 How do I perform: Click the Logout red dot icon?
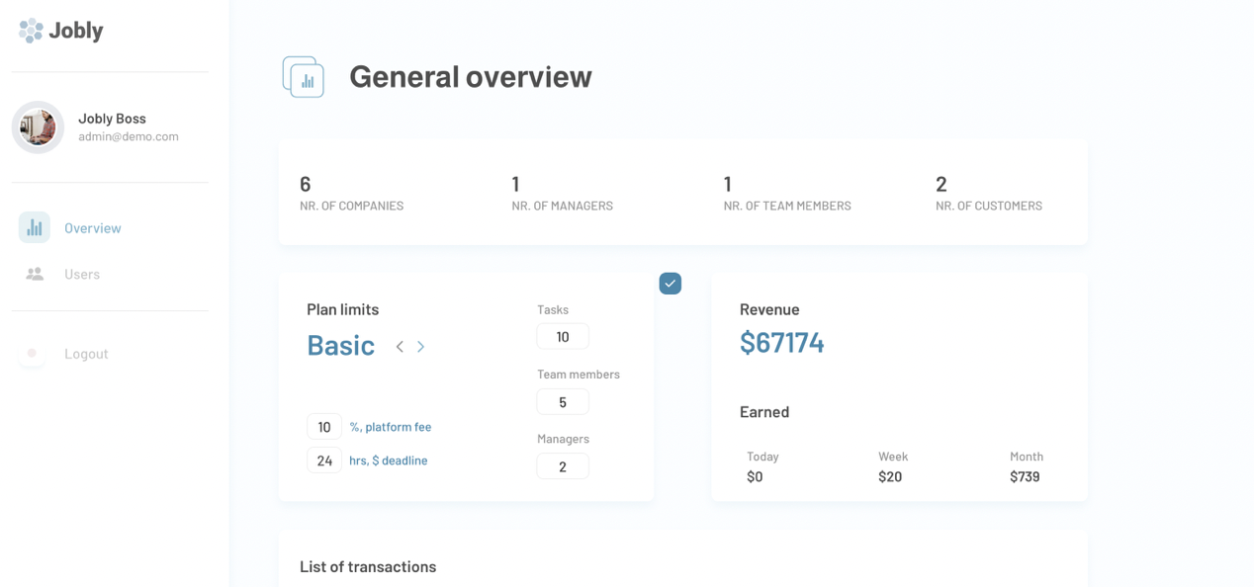32,353
